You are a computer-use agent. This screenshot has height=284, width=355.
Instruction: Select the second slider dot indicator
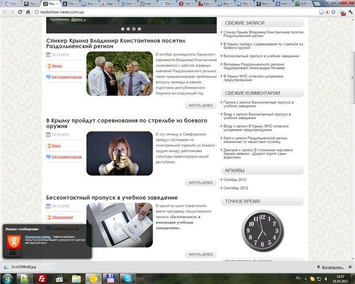[128, 29]
